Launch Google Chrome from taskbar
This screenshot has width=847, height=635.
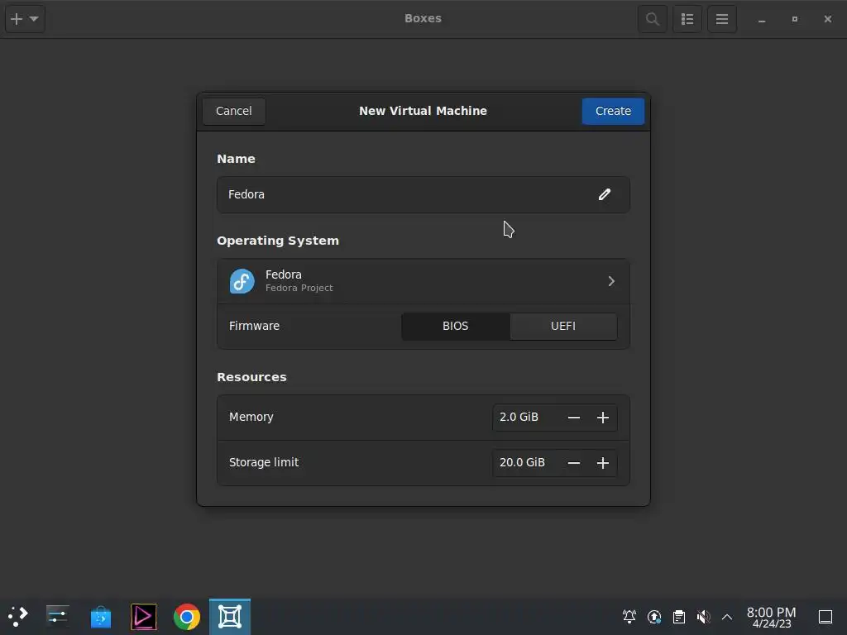[x=187, y=617]
